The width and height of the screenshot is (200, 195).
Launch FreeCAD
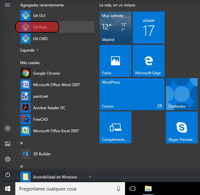55,119
